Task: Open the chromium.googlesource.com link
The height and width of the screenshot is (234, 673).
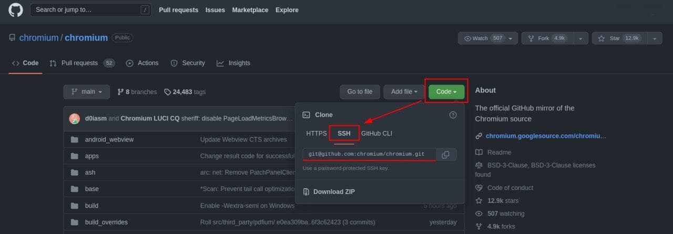Action: [x=546, y=136]
